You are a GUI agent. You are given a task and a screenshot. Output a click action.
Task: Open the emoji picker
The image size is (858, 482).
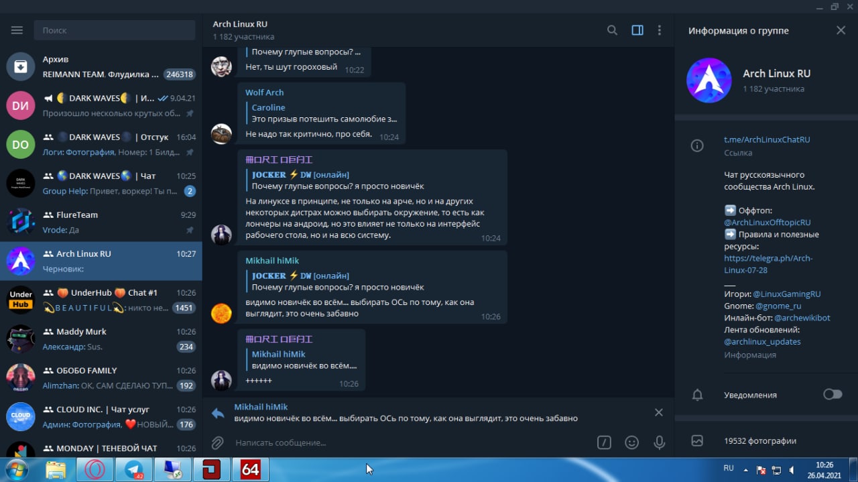[631, 442]
